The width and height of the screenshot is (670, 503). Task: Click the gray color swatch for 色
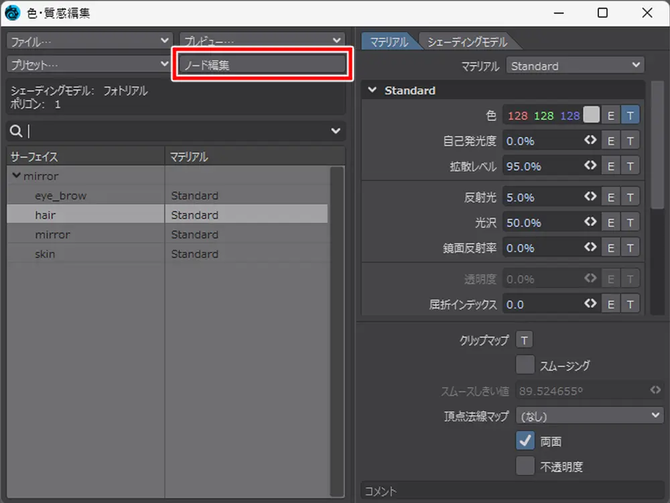pyautogui.click(x=591, y=115)
